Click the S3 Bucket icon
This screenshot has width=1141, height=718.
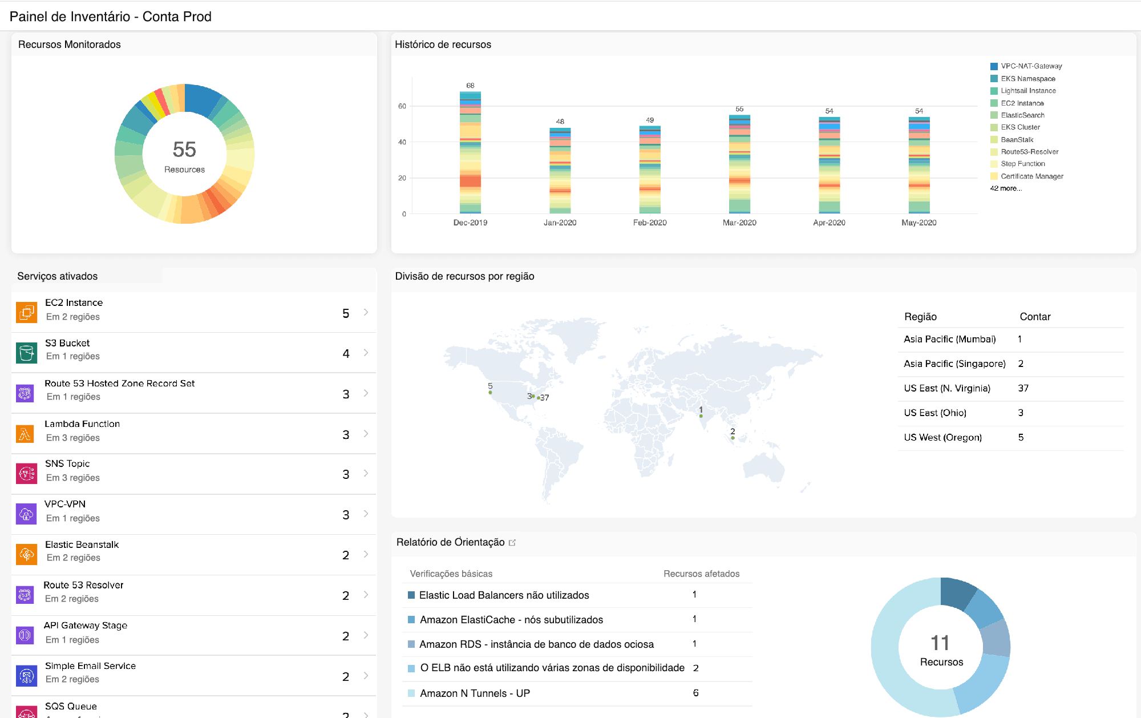pos(26,352)
